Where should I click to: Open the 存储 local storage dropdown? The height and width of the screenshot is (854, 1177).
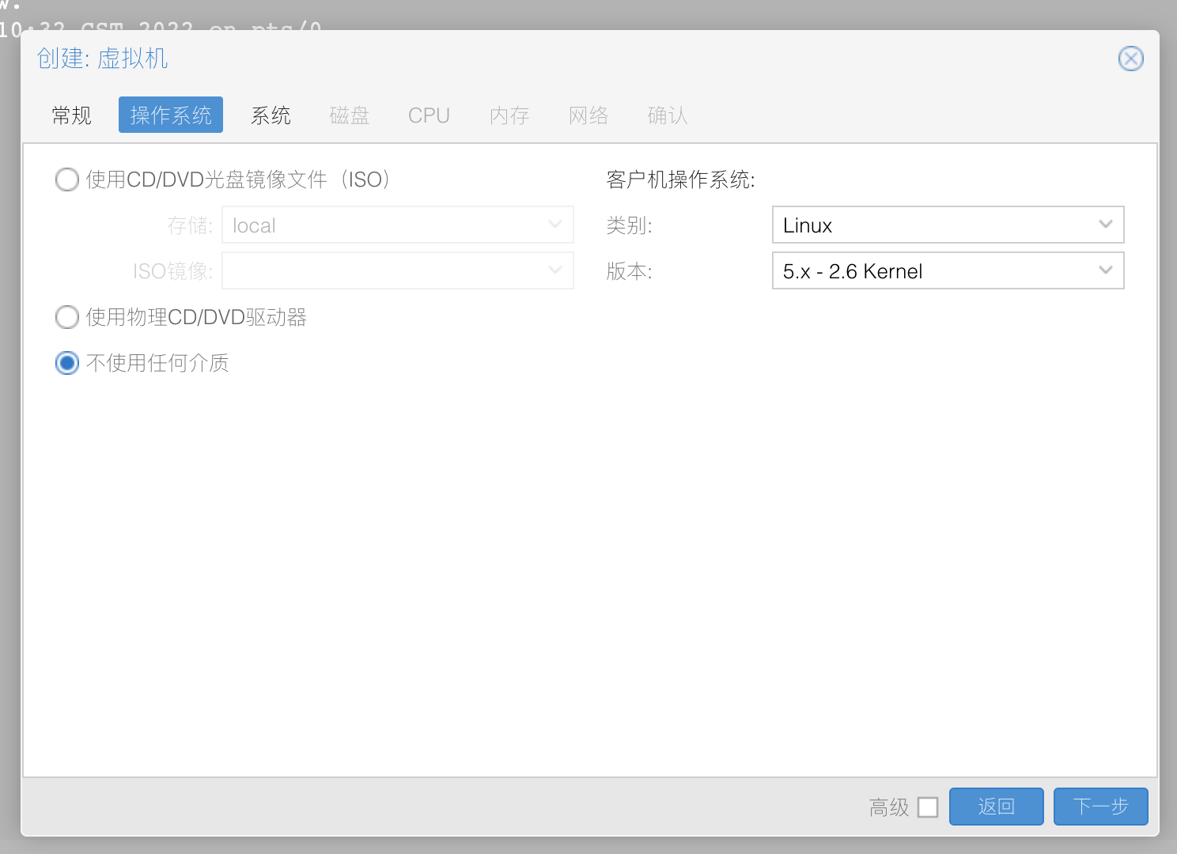(397, 225)
